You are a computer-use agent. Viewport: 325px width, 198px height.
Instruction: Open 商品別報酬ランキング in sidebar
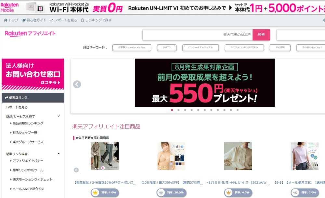coord(28,123)
